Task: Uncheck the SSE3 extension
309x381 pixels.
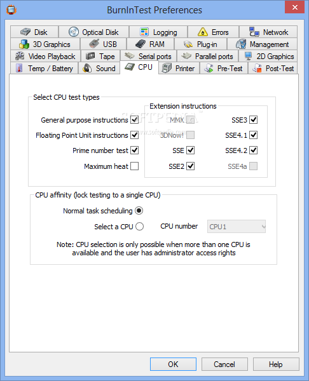Action: coord(254,120)
